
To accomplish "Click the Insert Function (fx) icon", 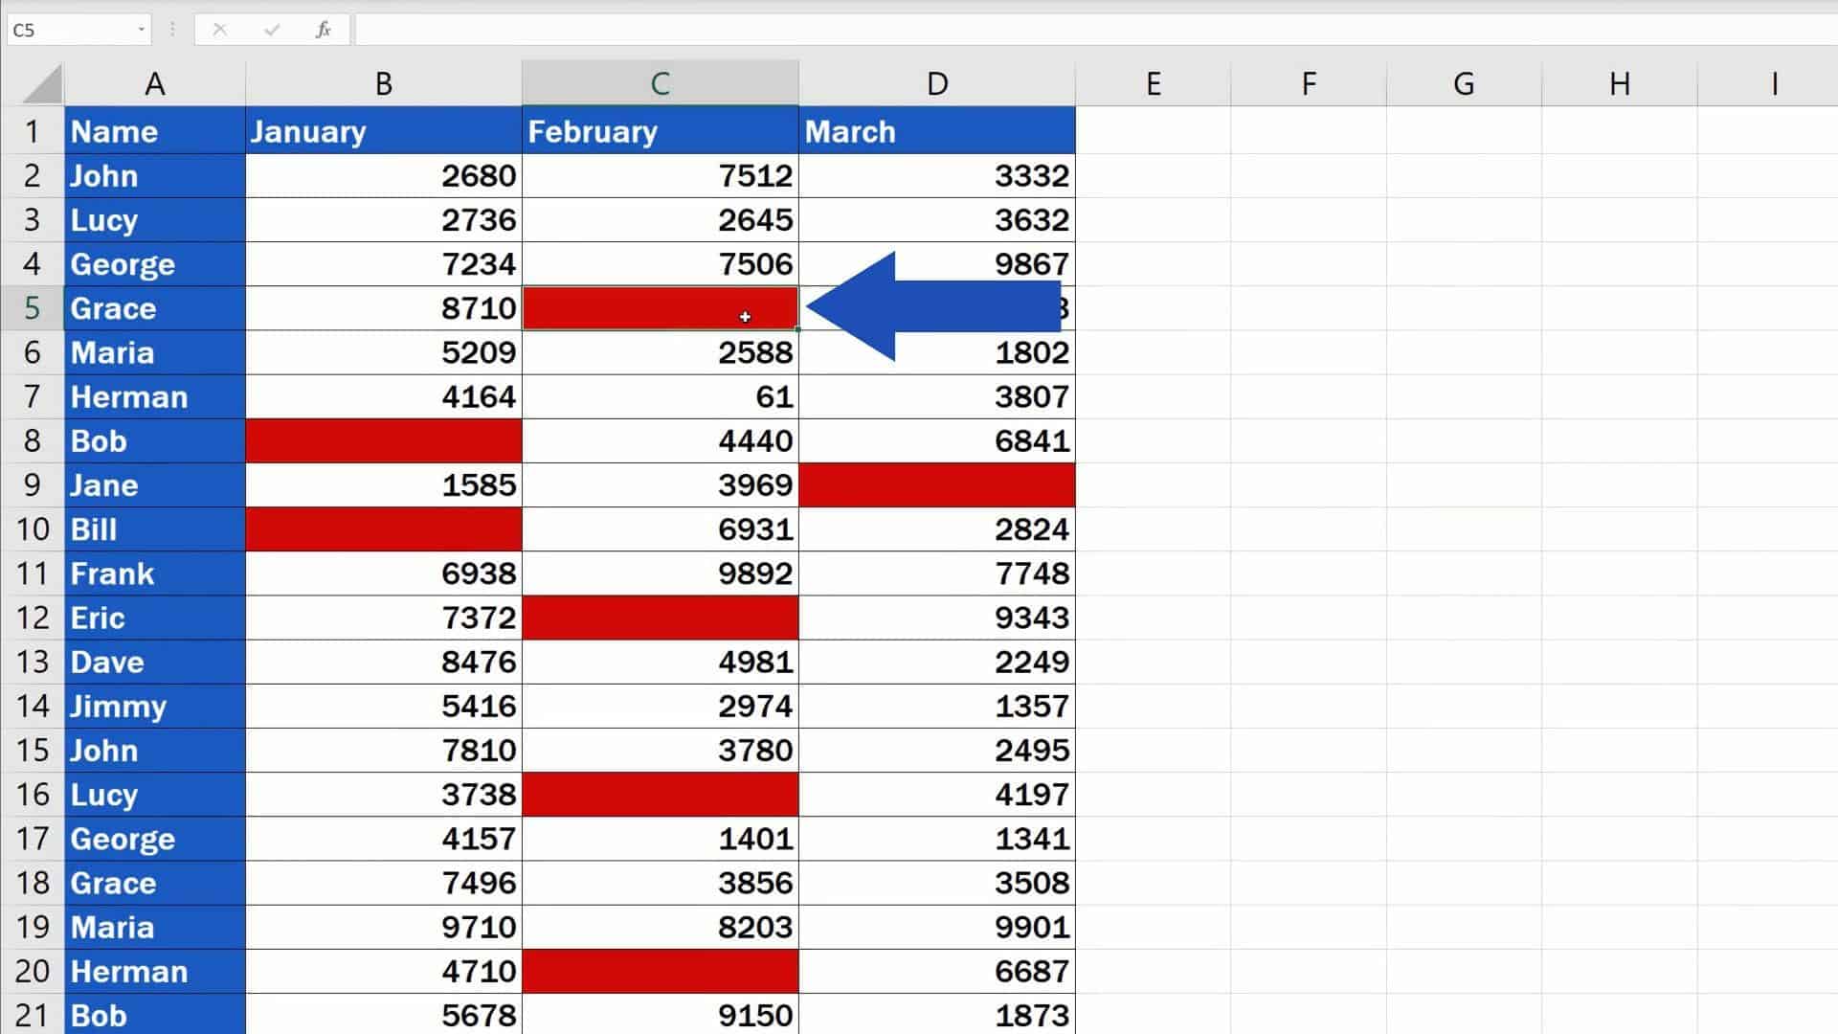I will [x=325, y=29].
